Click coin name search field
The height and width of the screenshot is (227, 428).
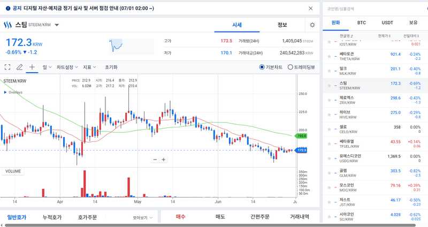[x=374, y=9]
